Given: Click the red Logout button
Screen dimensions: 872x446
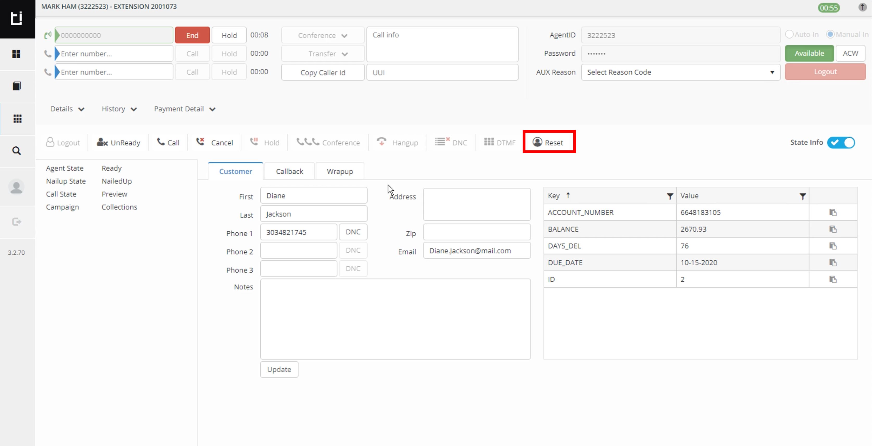Looking at the screenshot, I should tap(825, 72).
